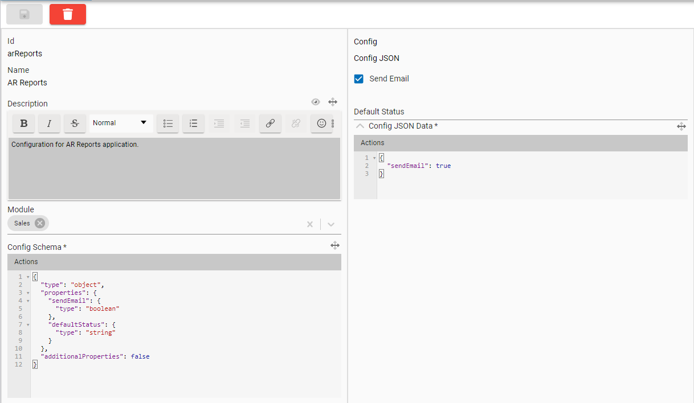The height and width of the screenshot is (403, 694).
Task: Open the editor toolbar overflow dots
Action: coord(333,124)
